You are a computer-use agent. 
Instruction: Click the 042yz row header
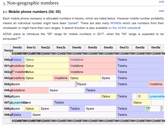tap(7, 72)
